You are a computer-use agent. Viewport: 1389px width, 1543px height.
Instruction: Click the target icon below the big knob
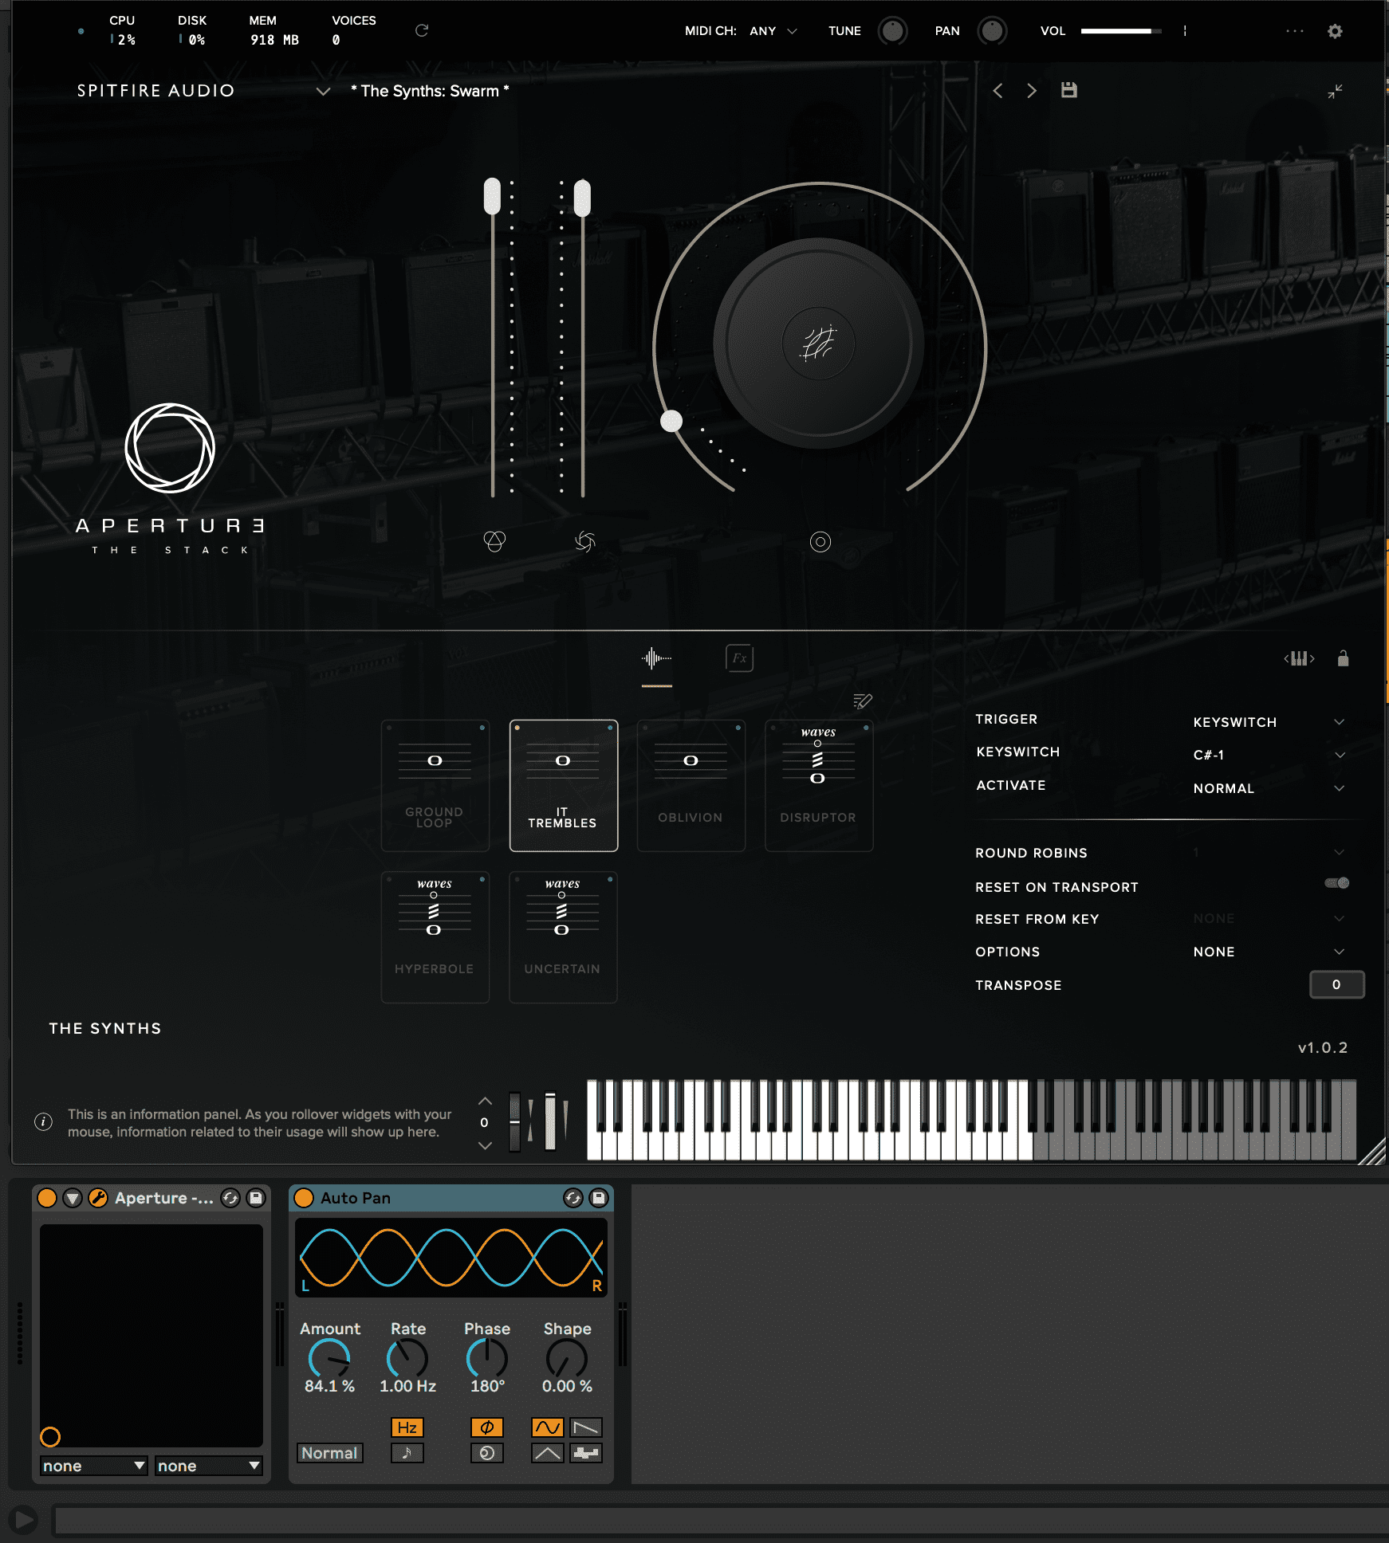click(820, 542)
